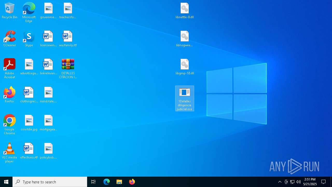Screen dimensions: 332x187
Task: Select the governme... image file
Action: click(48, 11)
